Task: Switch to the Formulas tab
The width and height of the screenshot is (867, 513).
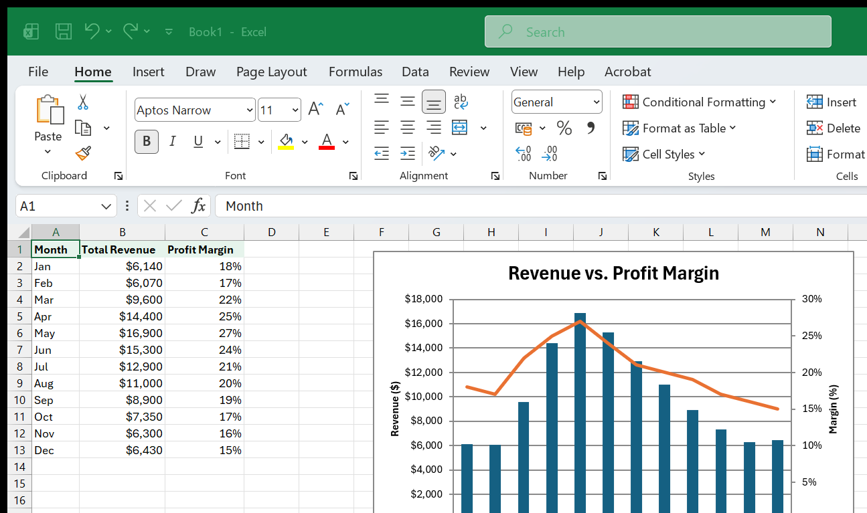Action: [x=356, y=72]
